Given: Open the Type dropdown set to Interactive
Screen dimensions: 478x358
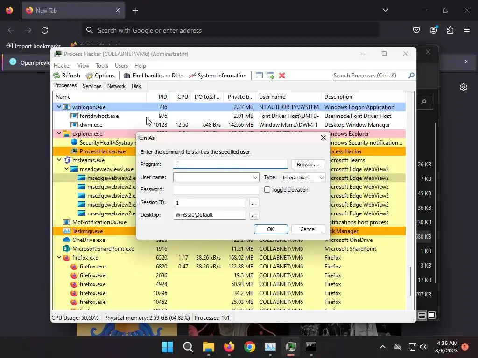Looking at the screenshot, I should [303, 178].
